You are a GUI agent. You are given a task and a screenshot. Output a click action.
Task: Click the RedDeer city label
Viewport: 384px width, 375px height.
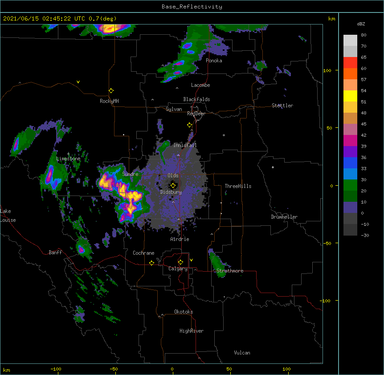196,114
